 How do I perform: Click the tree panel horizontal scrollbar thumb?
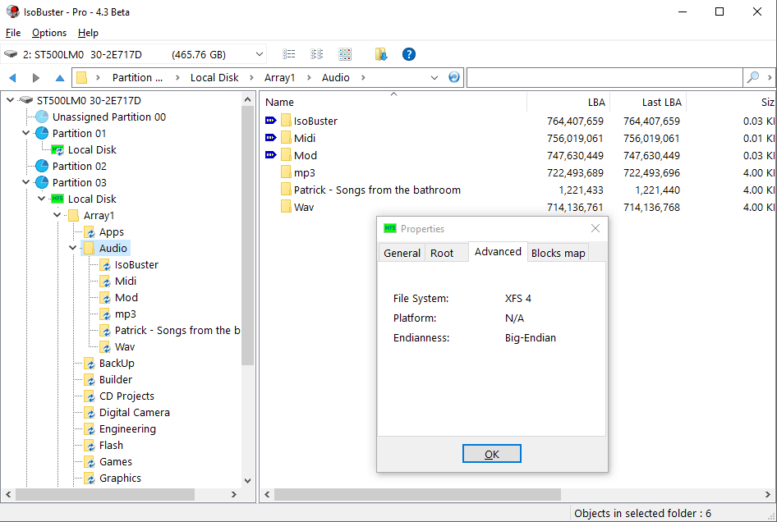[105, 494]
